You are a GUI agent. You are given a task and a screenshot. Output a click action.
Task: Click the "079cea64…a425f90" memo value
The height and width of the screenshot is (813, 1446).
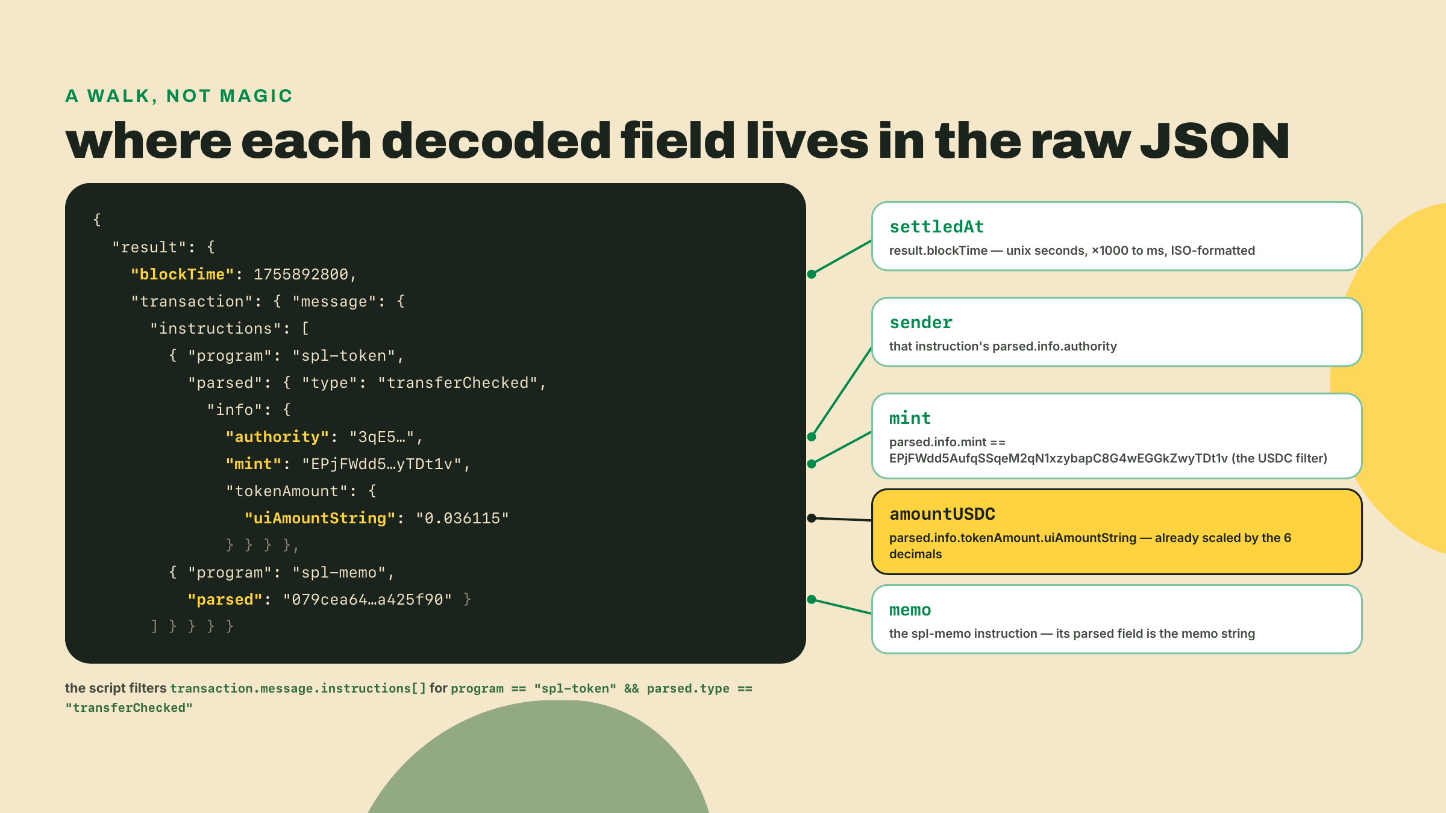pyautogui.click(x=368, y=600)
